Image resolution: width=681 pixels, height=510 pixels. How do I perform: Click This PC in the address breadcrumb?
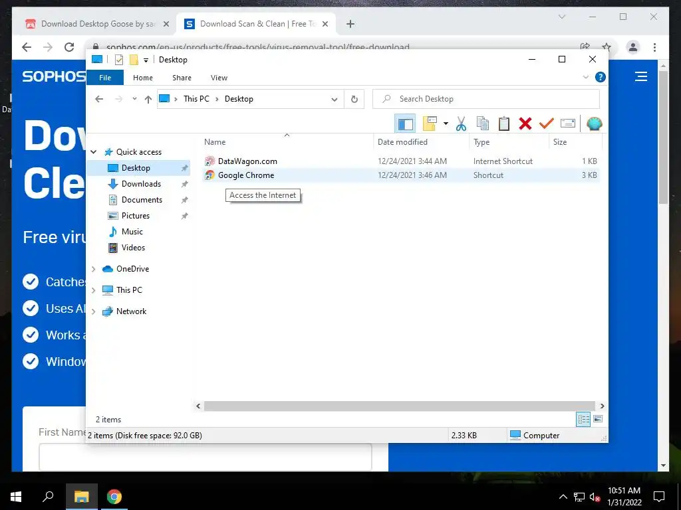tap(196, 99)
